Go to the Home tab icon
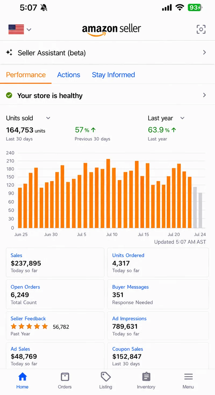This screenshot has height=395, width=215. (x=23, y=377)
